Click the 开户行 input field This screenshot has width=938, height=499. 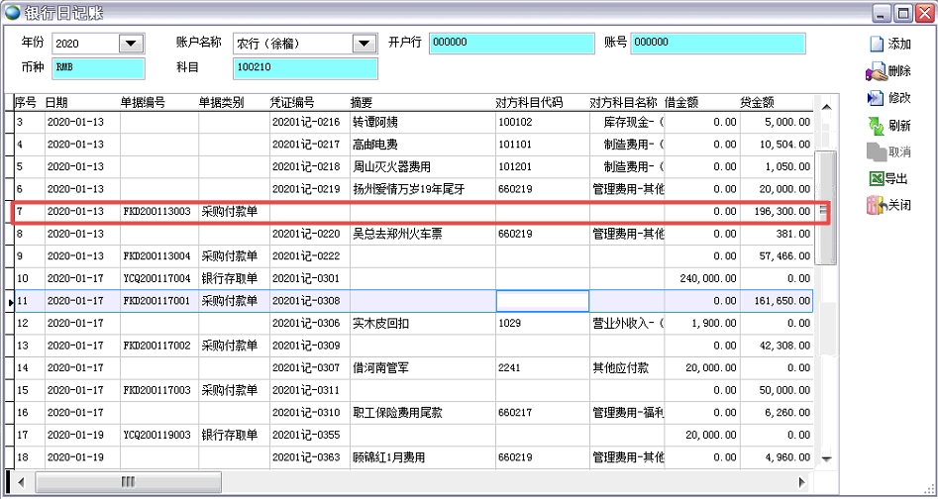coord(511,43)
